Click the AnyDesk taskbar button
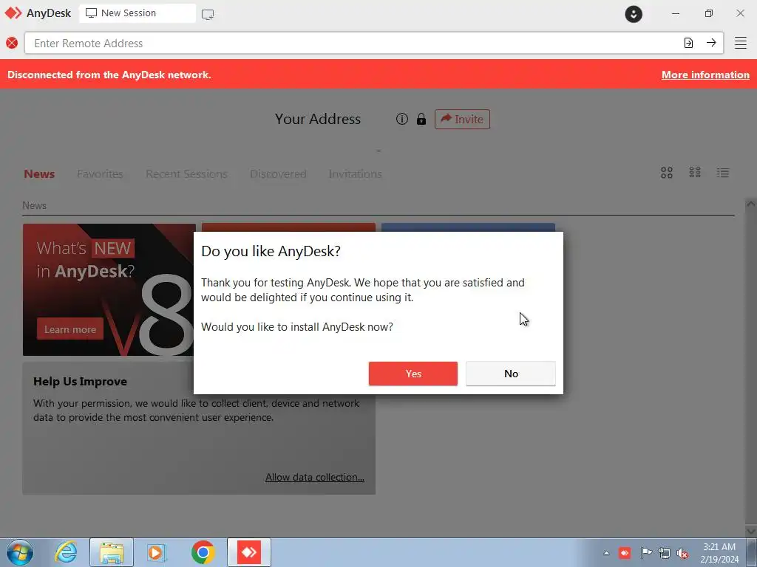The width and height of the screenshot is (757, 567). (248, 552)
